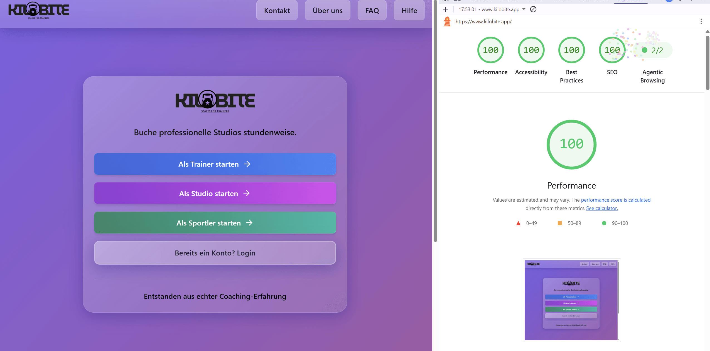Start a new Lighthouse report with the plus icon
Viewport: 710px width, 351px height.
tap(446, 9)
